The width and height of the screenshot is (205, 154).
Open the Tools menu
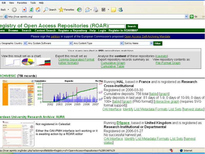(33, 3)
